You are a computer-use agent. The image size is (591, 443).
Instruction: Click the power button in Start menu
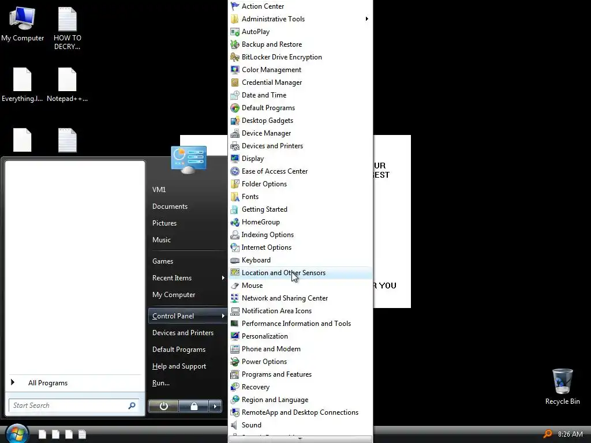click(x=163, y=406)
